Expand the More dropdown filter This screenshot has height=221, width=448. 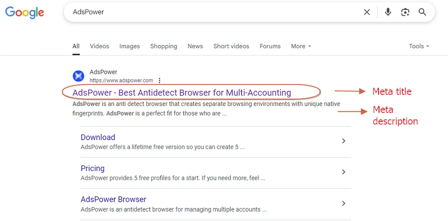pos(301,46)
